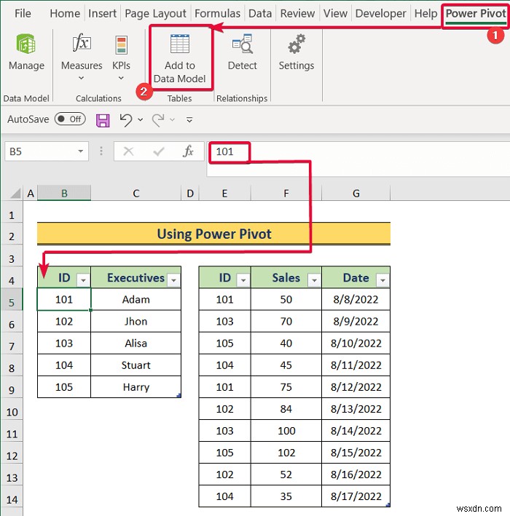
Task: Select column G header
Action: [x=356, y=194]
